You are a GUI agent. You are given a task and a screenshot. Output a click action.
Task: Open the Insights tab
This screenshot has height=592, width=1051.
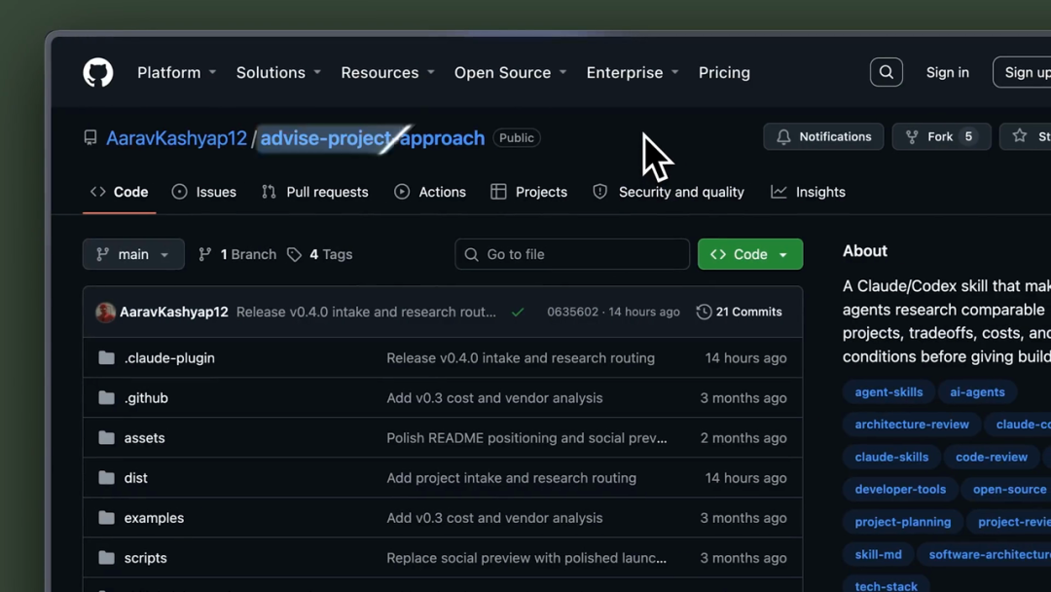[x=808, y=192]
